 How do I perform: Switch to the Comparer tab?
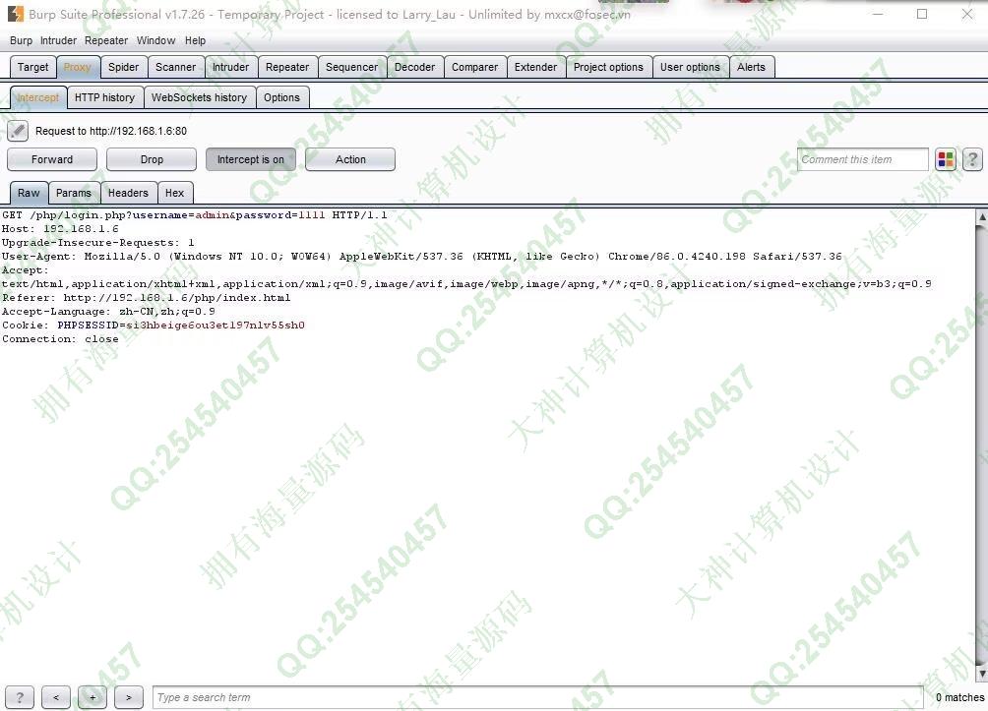click(x=474, y=67)
